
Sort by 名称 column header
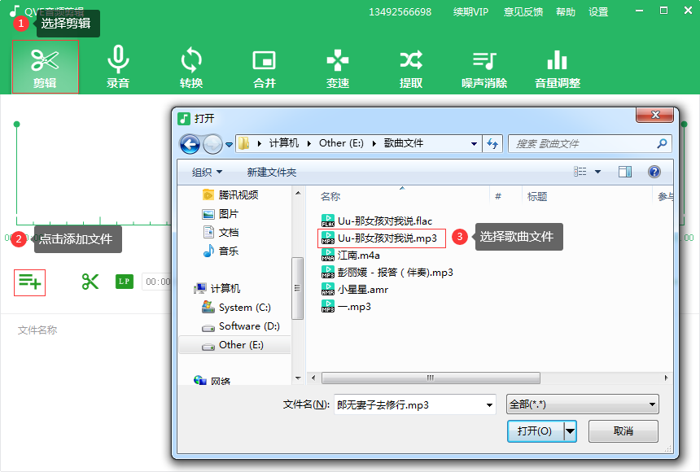tap(330, 196)
